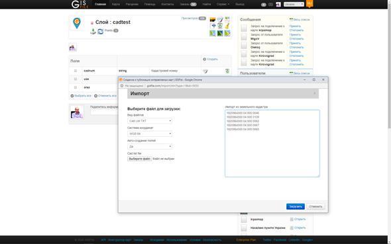Click the site info icon in popup address bar
This screenshot has width=391, height=244.
pos(122,85)
